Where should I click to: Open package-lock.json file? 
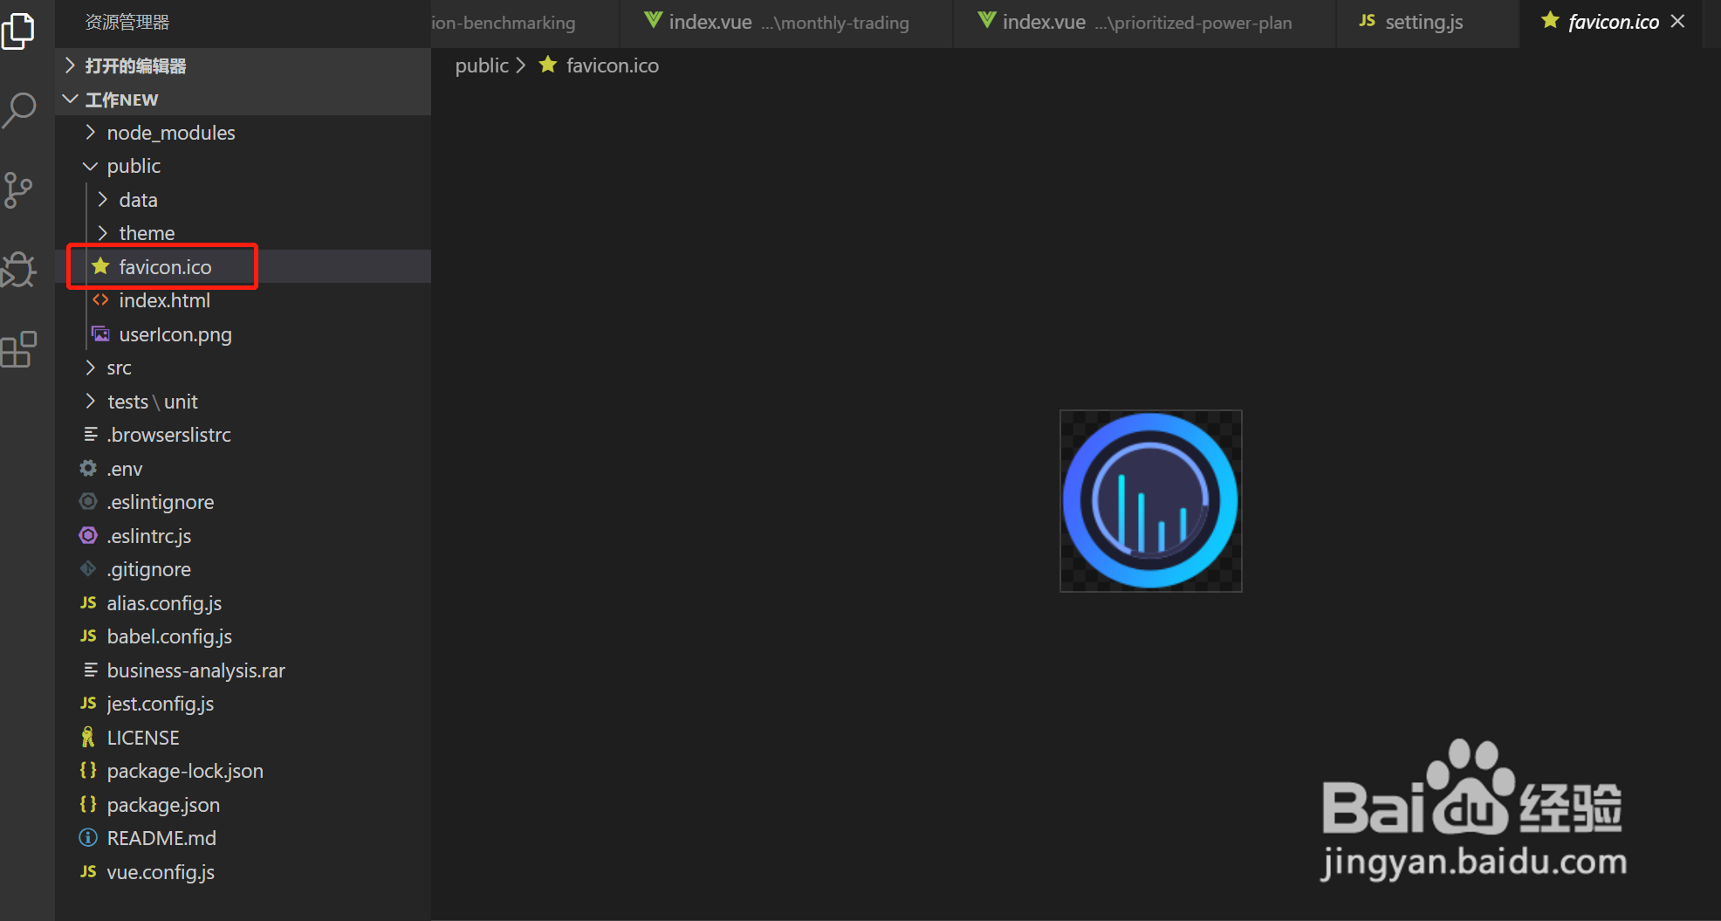coord(243,771)
